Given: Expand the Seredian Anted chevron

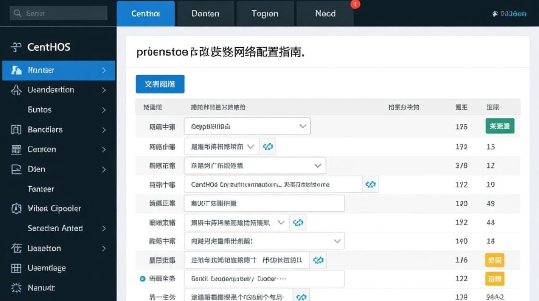Looking at the screenshot, I should [x=104, y=228].
